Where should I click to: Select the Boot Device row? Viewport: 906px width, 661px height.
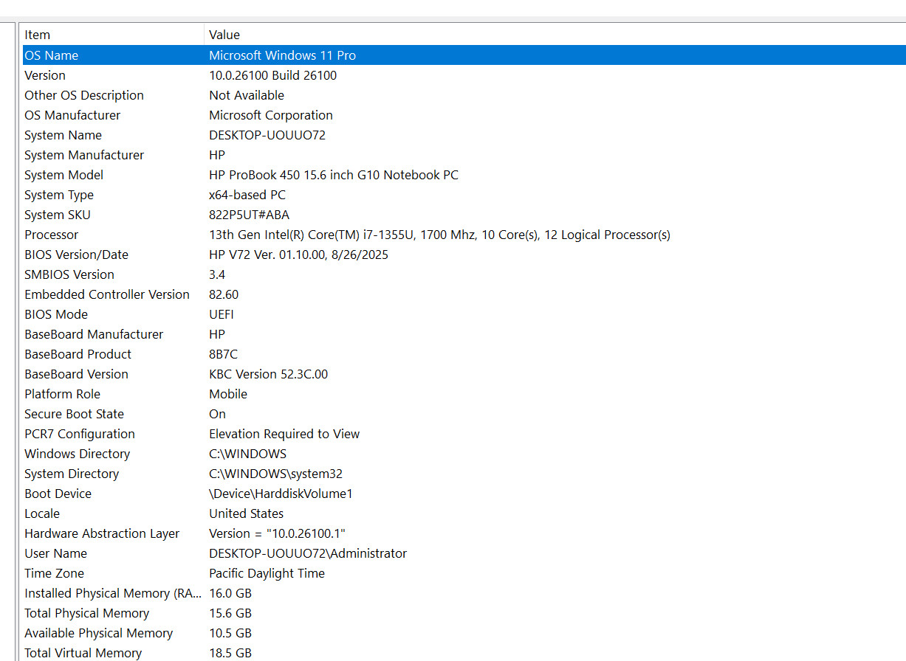tap(464, 494)
